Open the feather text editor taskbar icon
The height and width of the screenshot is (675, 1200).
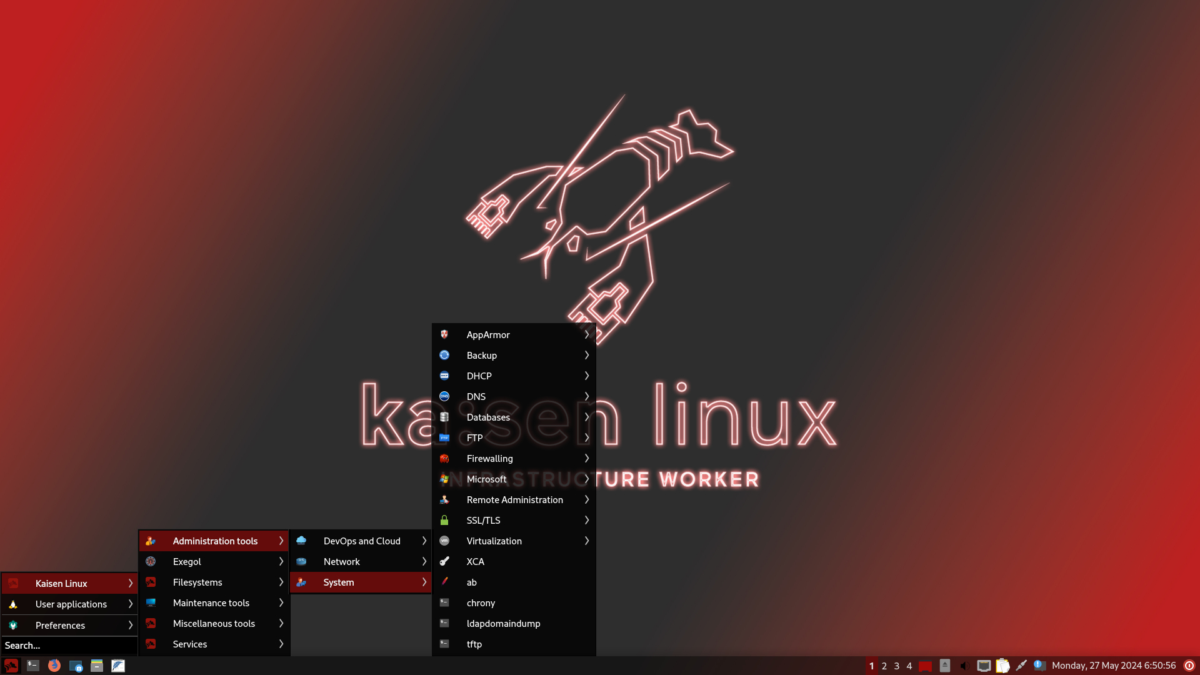pos(118,666)
